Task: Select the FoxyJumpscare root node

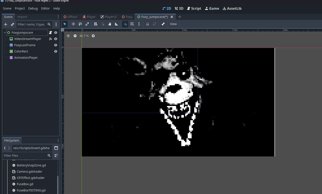Action: [22, 33]
